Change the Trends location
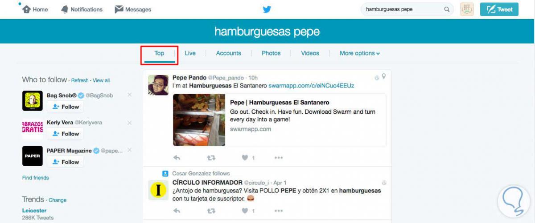This screenshot has width=535, height=223. coord(58,200)
